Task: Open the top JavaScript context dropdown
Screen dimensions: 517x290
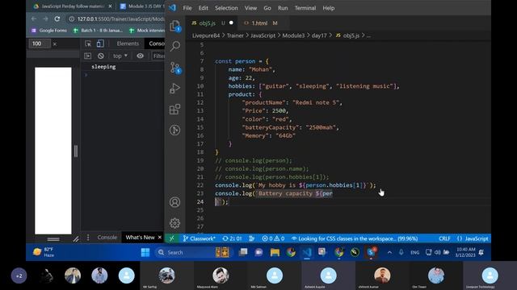Action: point(120,56)
